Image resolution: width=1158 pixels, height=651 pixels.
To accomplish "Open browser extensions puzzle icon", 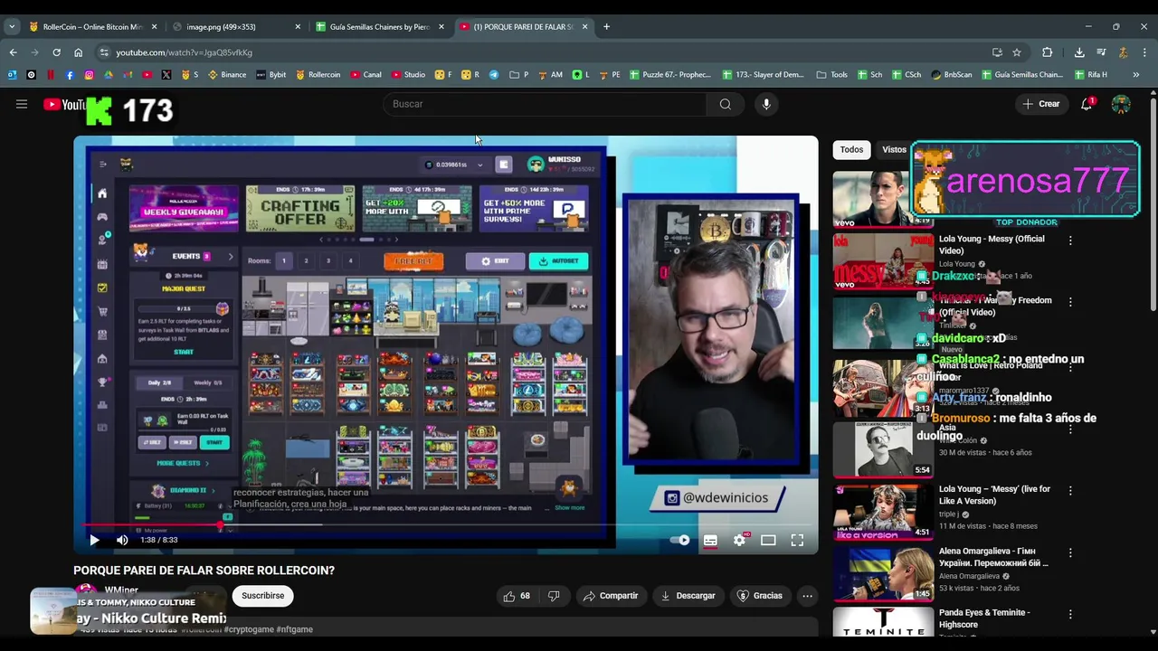I will tap(1048, 52).
